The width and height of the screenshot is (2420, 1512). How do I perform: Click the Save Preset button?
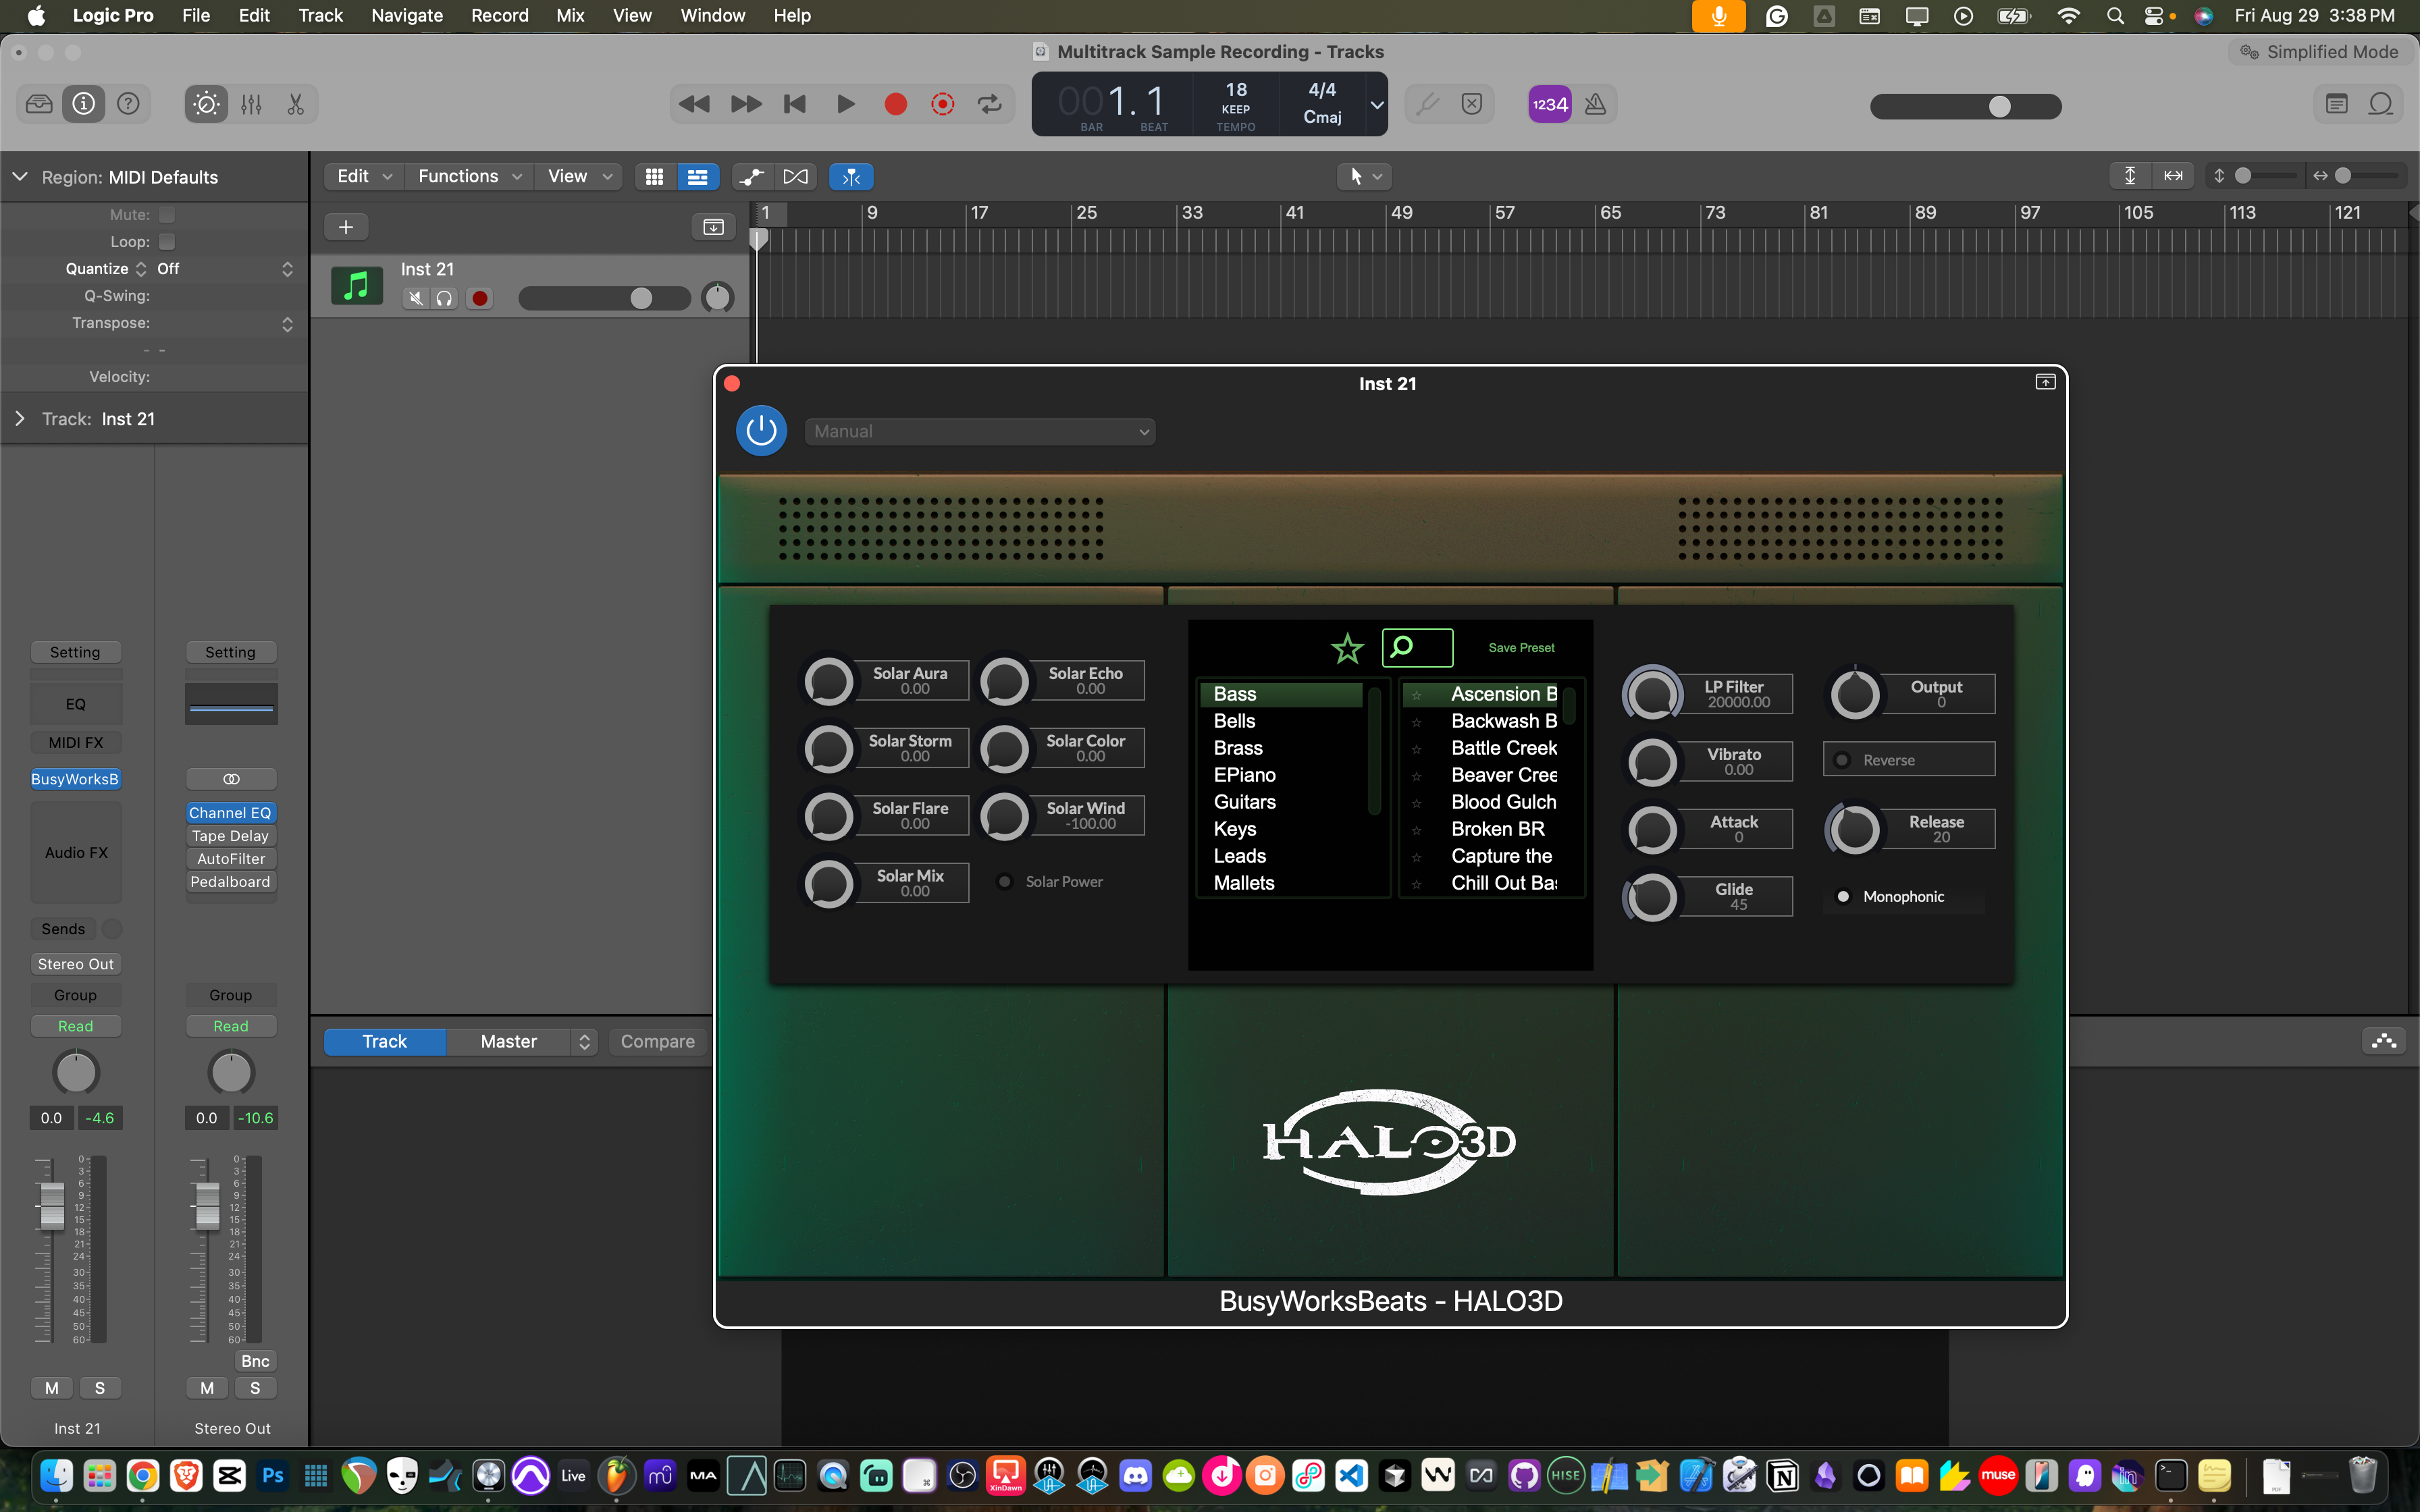(x=1521, y=648)
